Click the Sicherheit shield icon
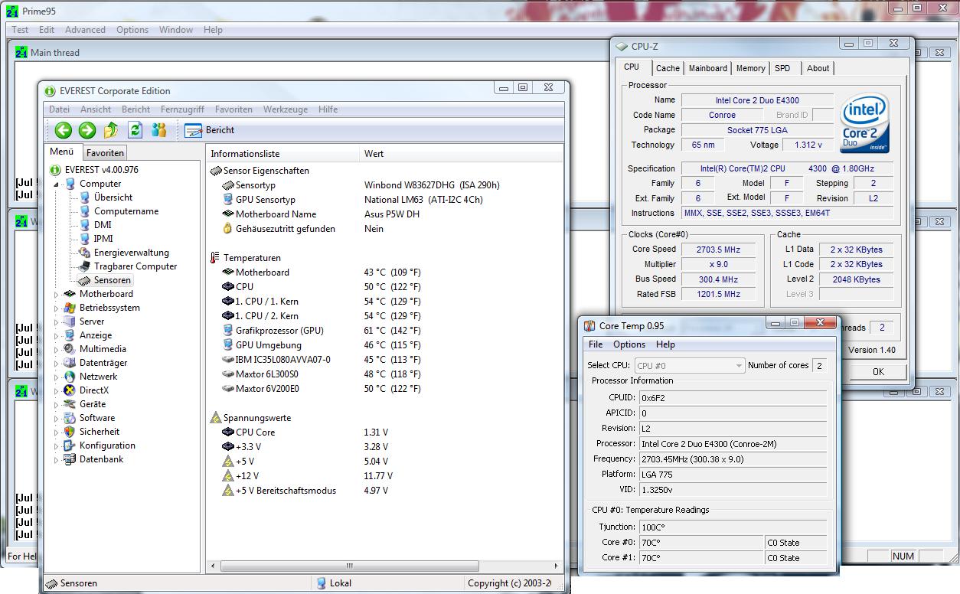 pos(70,432)
